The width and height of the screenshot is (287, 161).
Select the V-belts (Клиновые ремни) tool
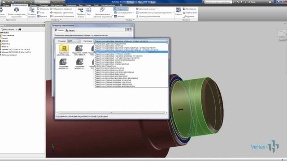pos(123,13)
